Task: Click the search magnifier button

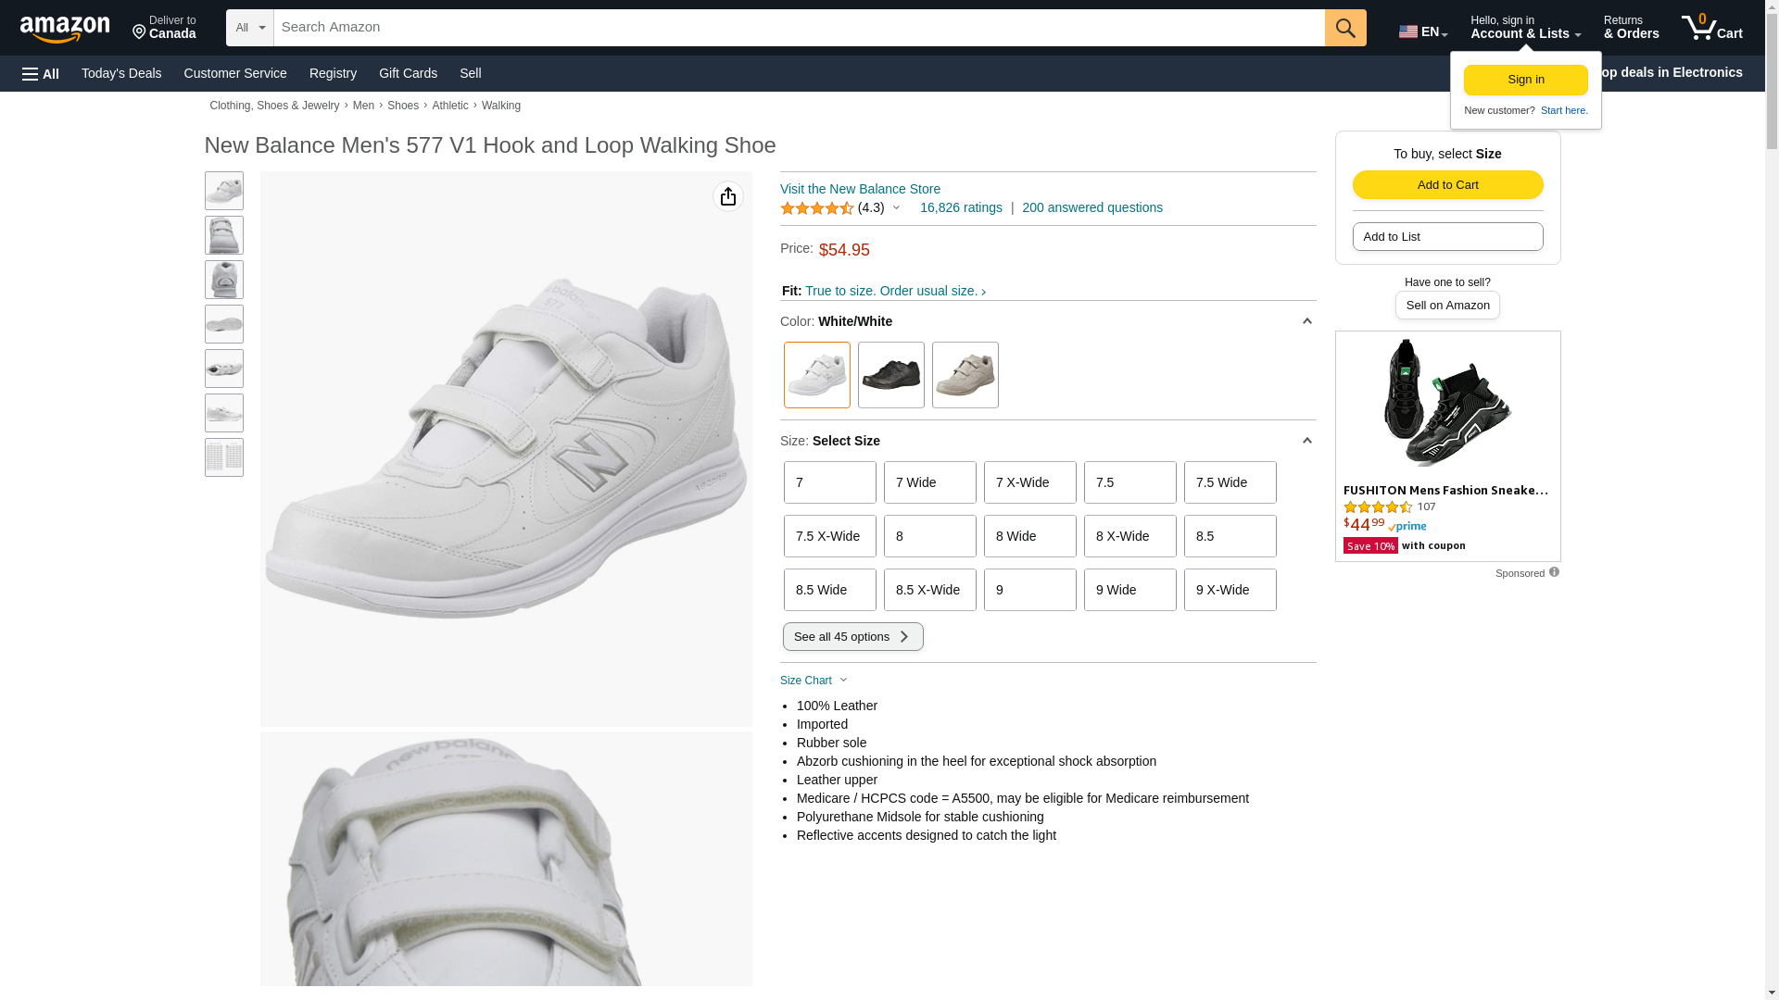Action: (1345, 28)
